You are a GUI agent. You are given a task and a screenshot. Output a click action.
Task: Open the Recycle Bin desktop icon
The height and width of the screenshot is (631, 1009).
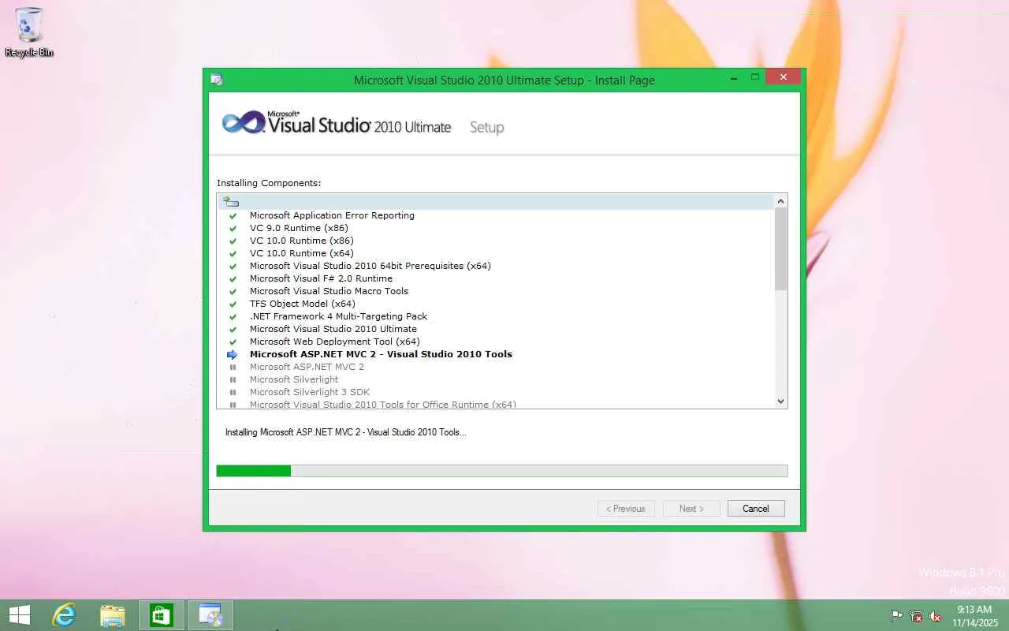click(29, 32)
